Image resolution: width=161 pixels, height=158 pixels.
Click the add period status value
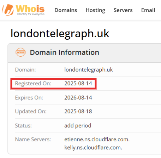78,126
